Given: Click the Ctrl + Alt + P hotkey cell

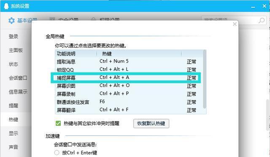Looking at the screenshot, I should (x=114, y=94).
